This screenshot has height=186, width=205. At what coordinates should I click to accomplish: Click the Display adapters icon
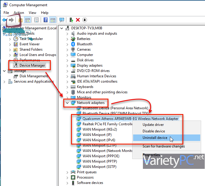point(73,65)
